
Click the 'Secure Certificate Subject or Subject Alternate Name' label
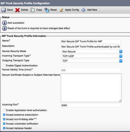click(x=31, y=75)
